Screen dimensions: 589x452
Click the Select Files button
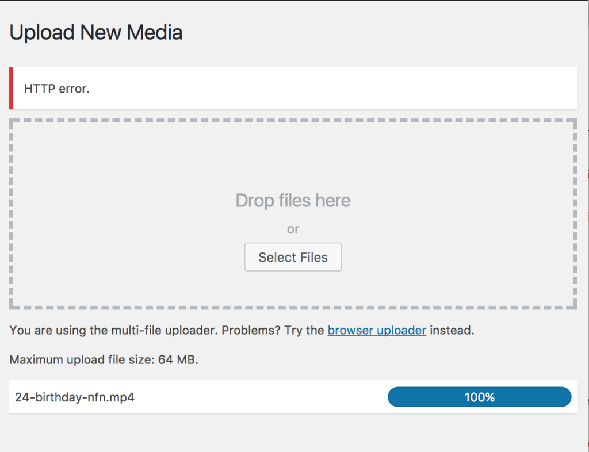tap(293, 257)
